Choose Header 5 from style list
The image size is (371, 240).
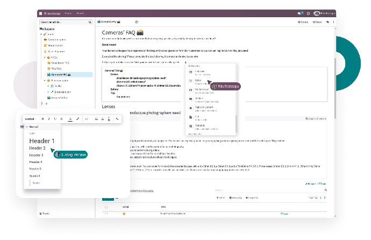(35, 169)
